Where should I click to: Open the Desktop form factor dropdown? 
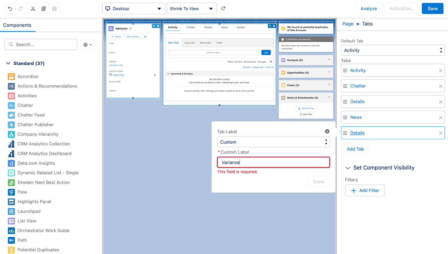click(x=133, y=9)
